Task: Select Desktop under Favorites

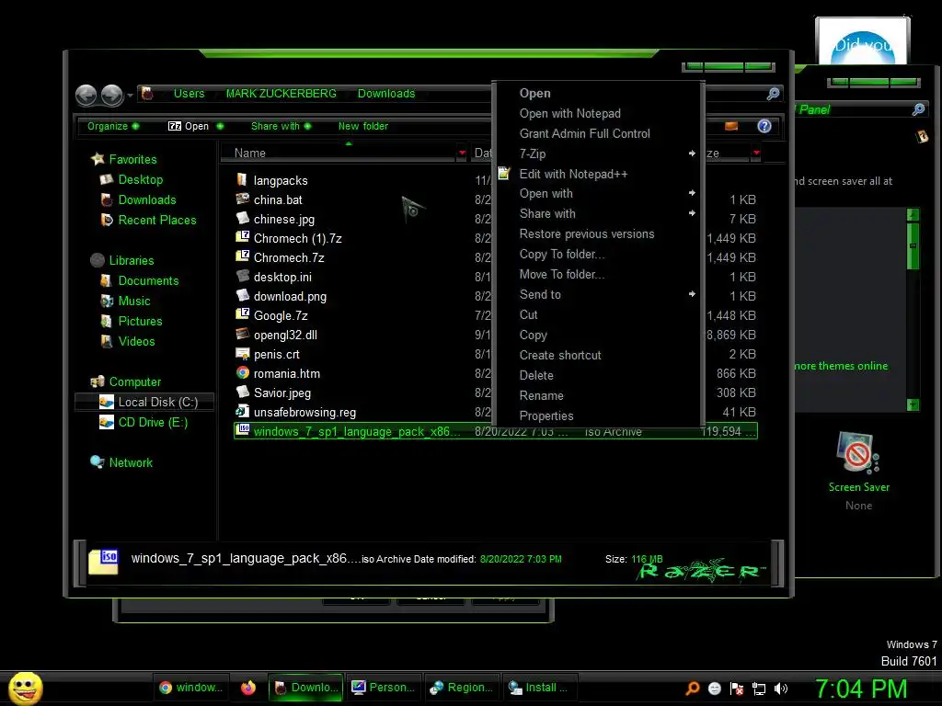Action: 132,179
